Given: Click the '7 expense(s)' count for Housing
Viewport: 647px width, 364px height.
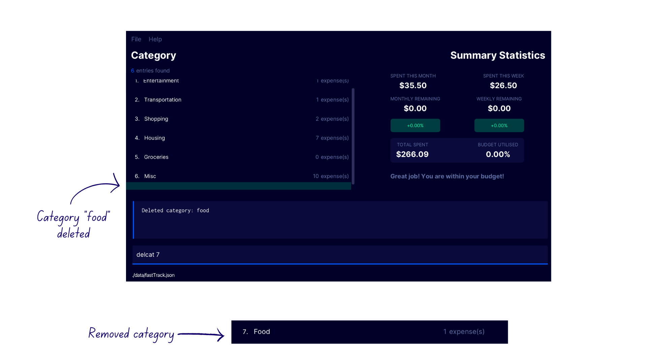Looking at the screenshot, I should pyautogui.click(x=332, y=138).
